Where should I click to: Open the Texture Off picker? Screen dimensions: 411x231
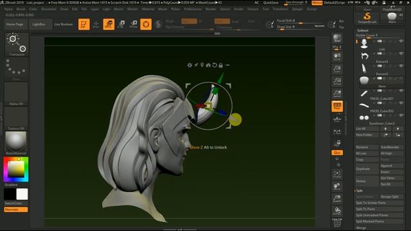tap(16, 118)
